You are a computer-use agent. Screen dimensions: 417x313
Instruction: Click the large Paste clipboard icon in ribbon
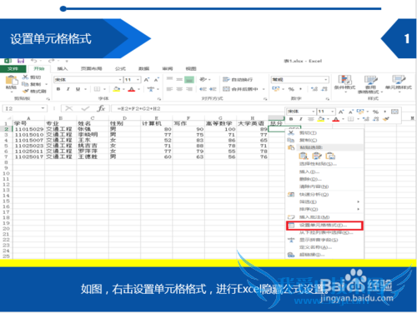[x=12, y=80]
